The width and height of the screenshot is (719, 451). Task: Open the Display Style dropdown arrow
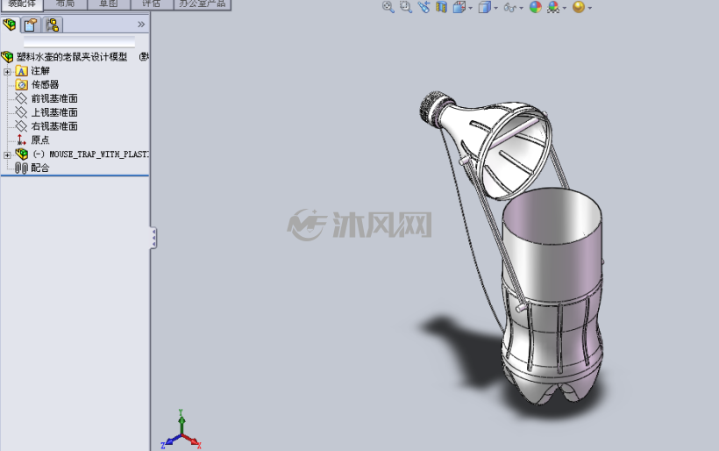click(x=495, y=8)
